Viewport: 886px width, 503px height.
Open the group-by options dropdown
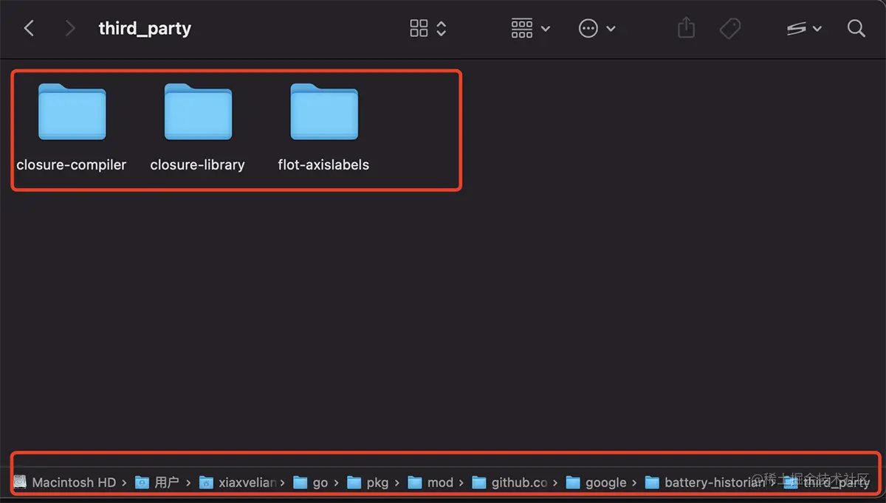[x=531, y=29]
